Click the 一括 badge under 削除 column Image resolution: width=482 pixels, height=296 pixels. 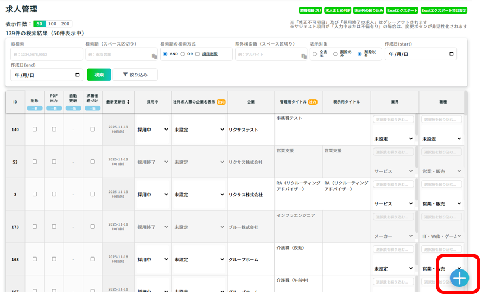pyautogui.click(x=34, y=108)
